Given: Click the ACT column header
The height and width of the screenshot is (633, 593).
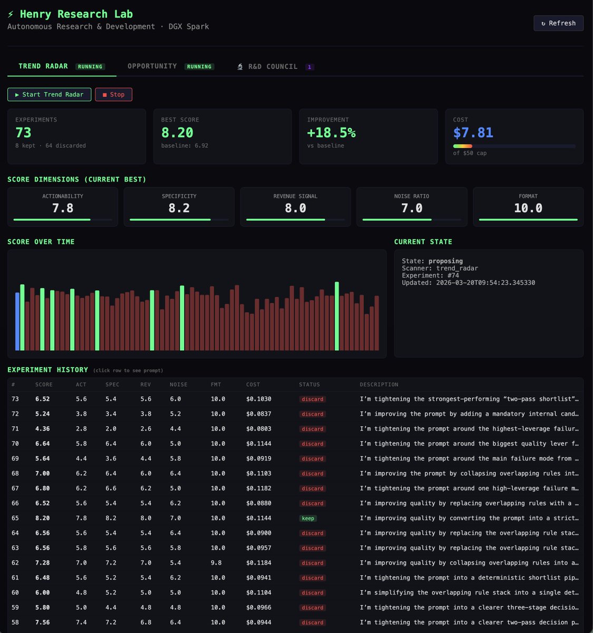Looking at the screenshot, I should pyautogui.click(x=81, y=385).
